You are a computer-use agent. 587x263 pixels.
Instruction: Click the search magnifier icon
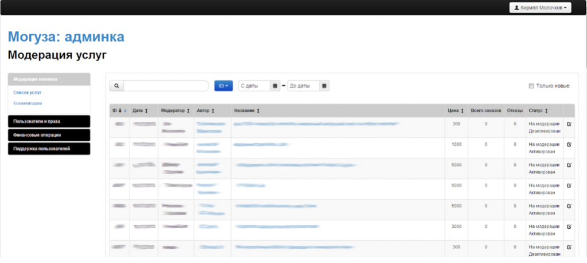pos(116,86)
